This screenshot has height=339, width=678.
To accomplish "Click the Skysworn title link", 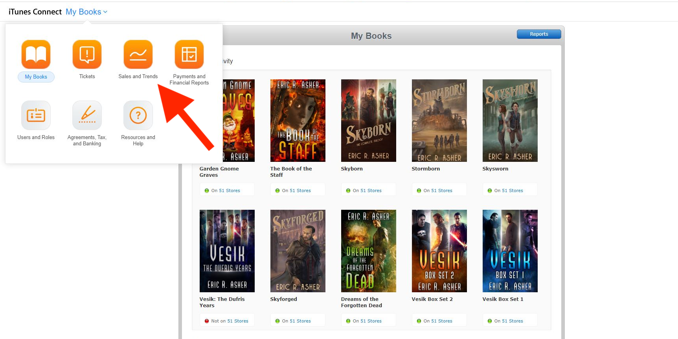I will click(495, 169).
